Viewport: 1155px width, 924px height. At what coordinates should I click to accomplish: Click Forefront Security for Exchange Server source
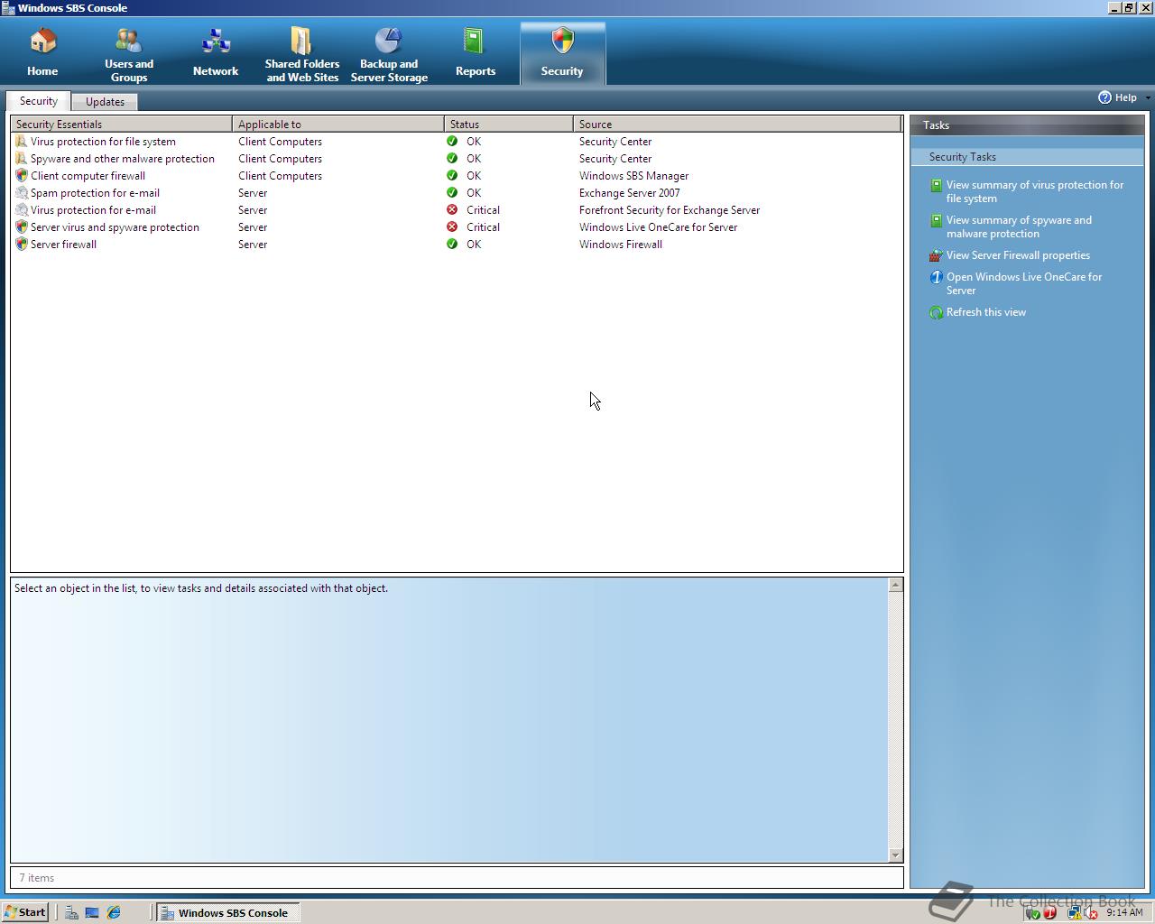670,210
